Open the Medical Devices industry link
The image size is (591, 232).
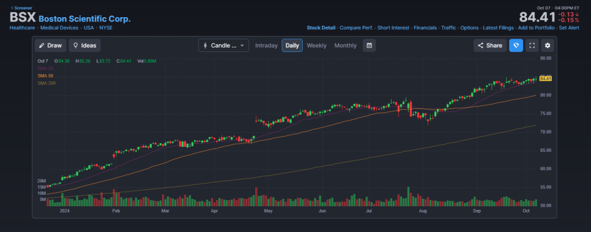pyautogui.click(x=59, y=28)
